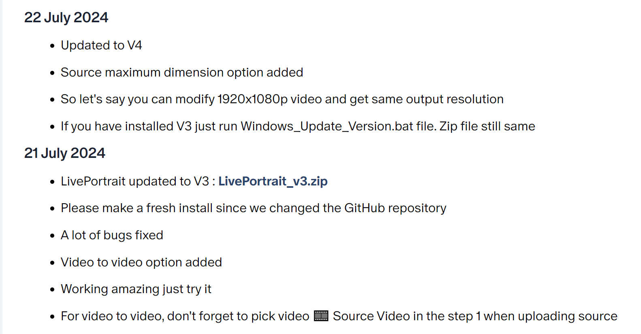Click bullet dot beside "A lot of bugs fixed"
This screenshot has height=334, width=641.
pos(52,236)
